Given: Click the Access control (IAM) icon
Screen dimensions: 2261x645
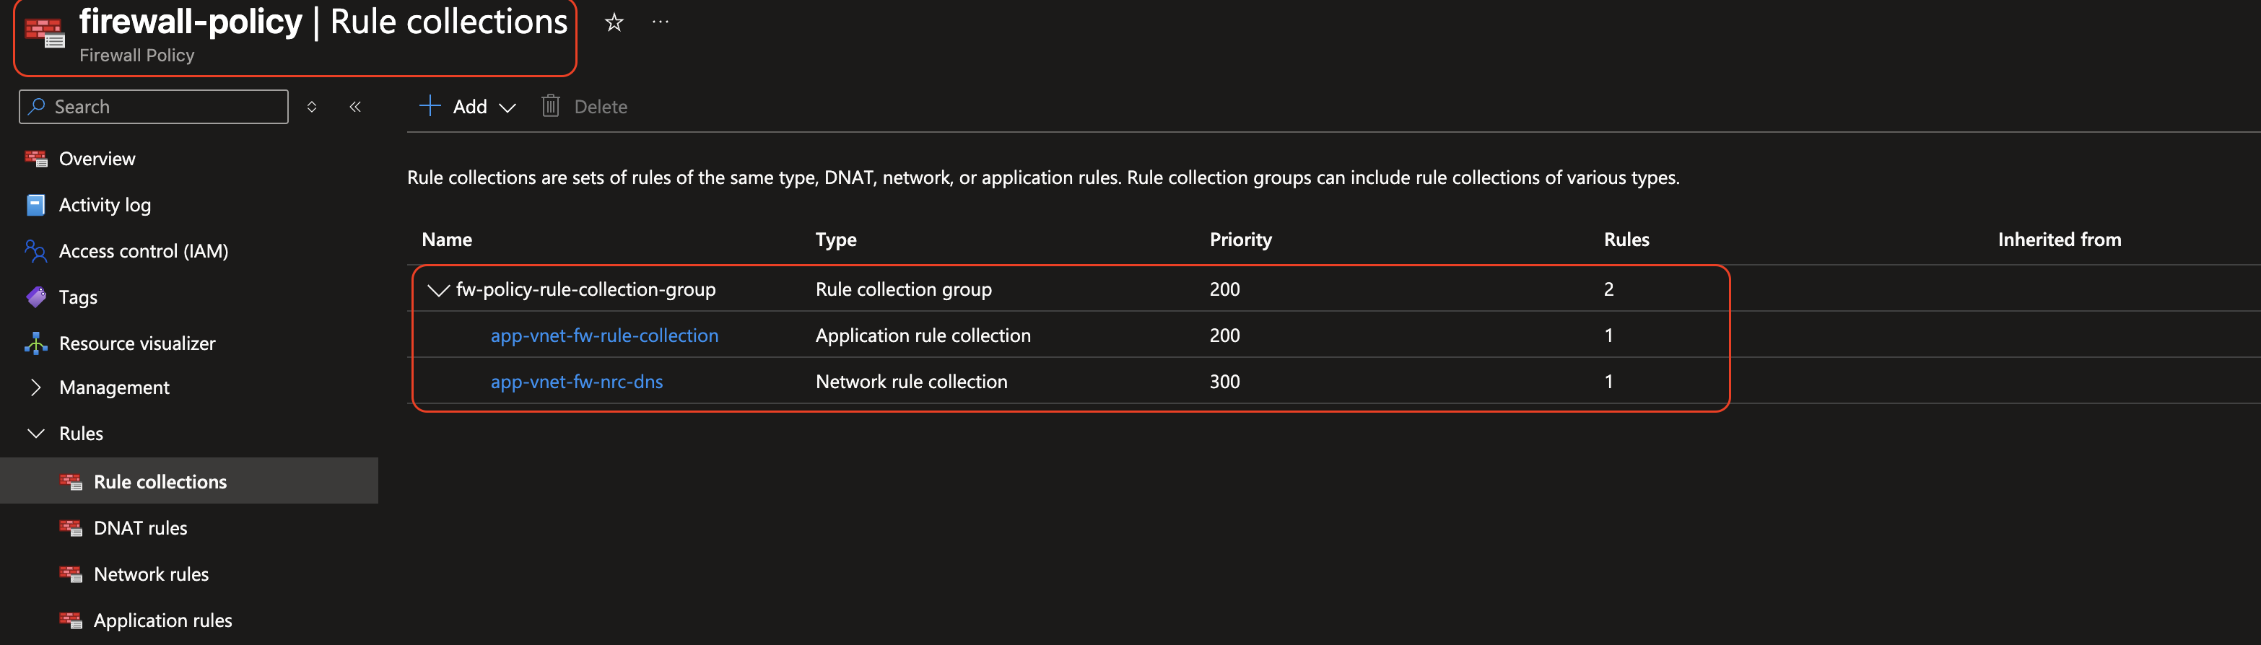Looking at the screenshot, I should click(35, 251).
